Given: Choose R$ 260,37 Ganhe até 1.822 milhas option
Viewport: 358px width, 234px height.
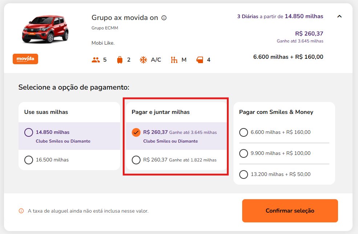Looking at the screenshot, I should [x=136, y=160].
